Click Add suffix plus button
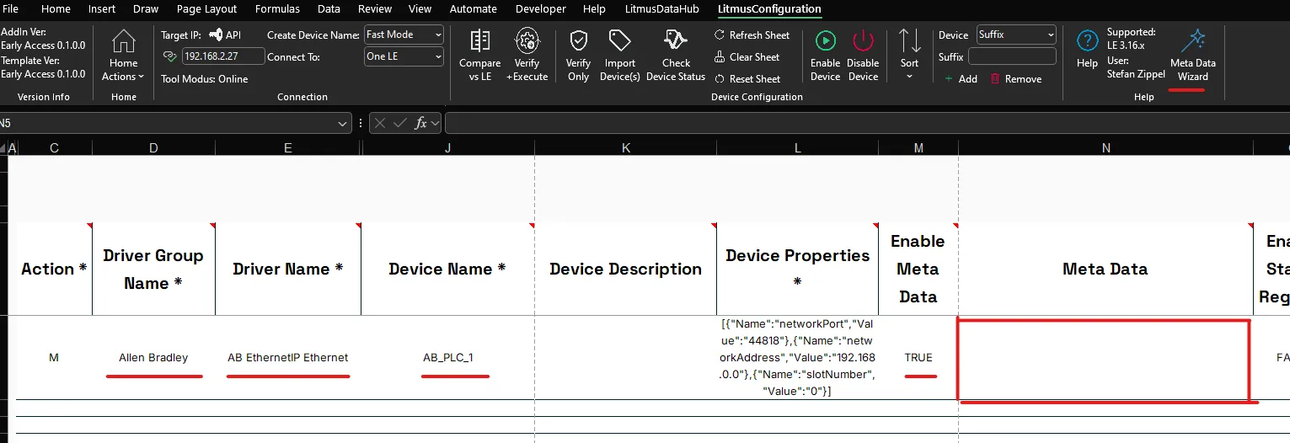Viewport: 1290px width, 443px height. click(961, 79)
